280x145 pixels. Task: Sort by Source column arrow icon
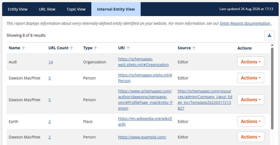194,48
